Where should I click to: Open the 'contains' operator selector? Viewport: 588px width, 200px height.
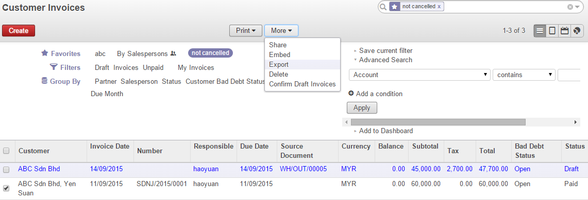(x=524, y=75)
